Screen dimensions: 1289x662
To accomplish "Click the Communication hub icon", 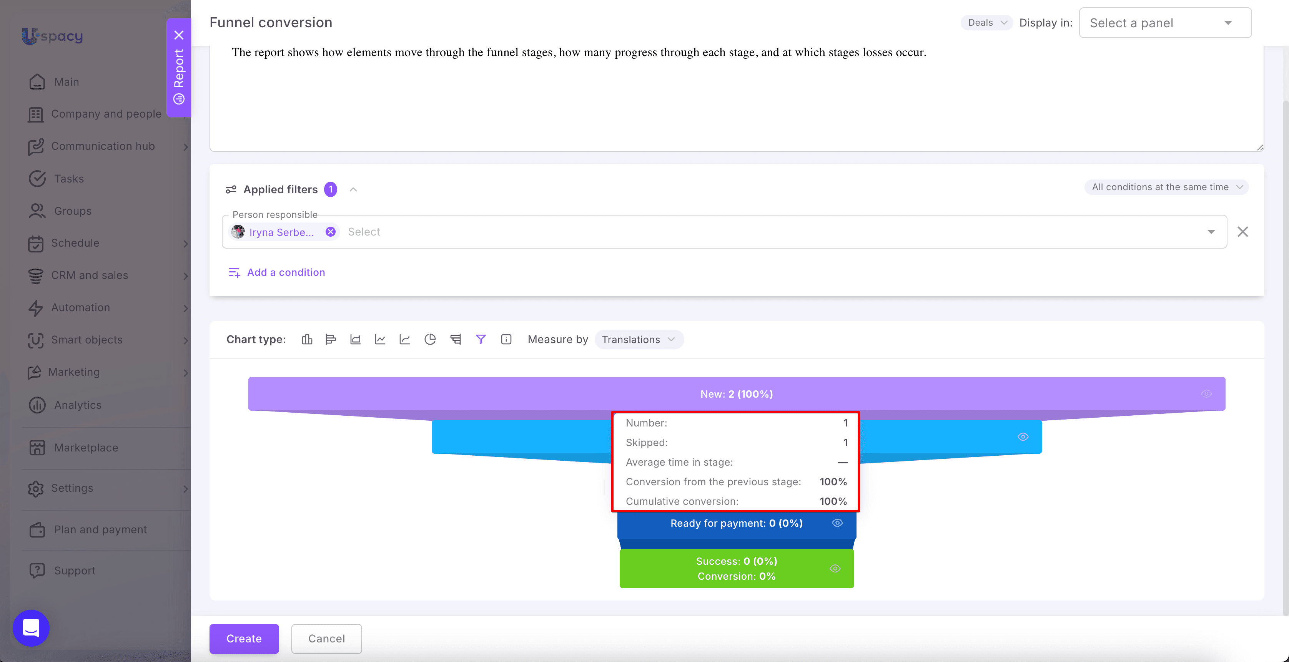I will [x=35, y=146].
